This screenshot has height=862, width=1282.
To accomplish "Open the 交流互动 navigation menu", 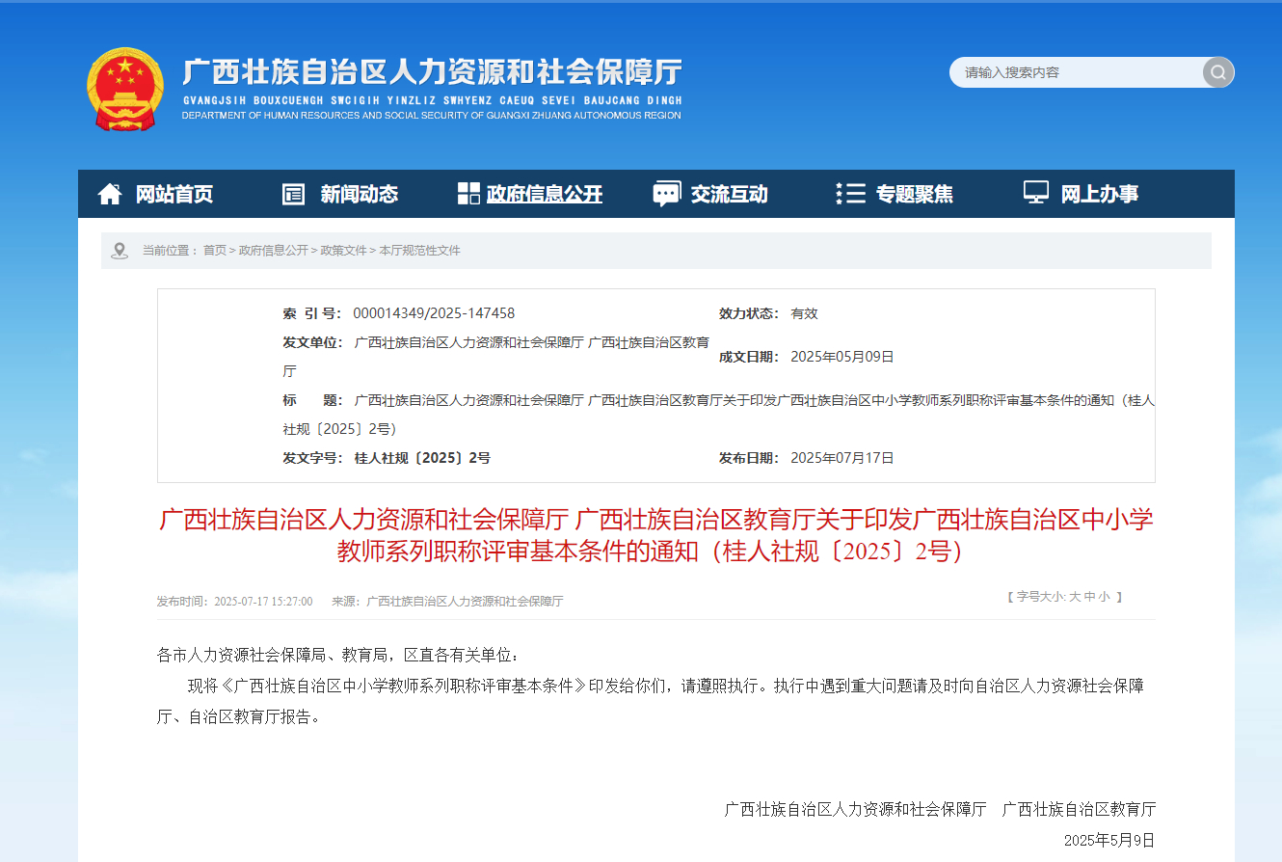I will (x=730, y=194).
